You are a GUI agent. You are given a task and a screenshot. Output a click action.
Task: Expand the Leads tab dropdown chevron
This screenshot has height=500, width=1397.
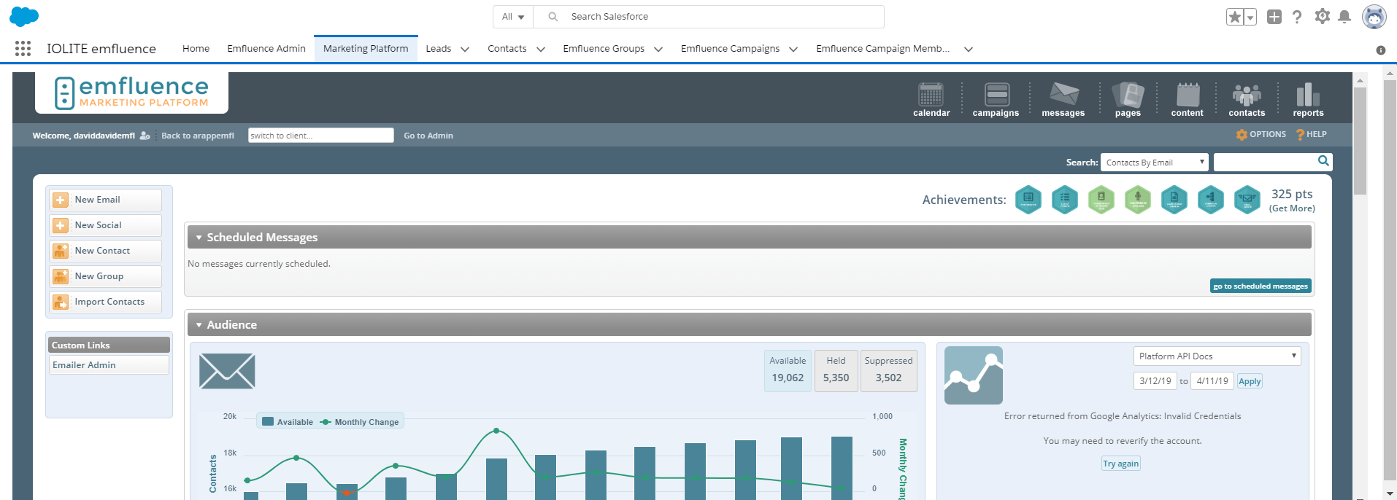click(x=465, y=50)
